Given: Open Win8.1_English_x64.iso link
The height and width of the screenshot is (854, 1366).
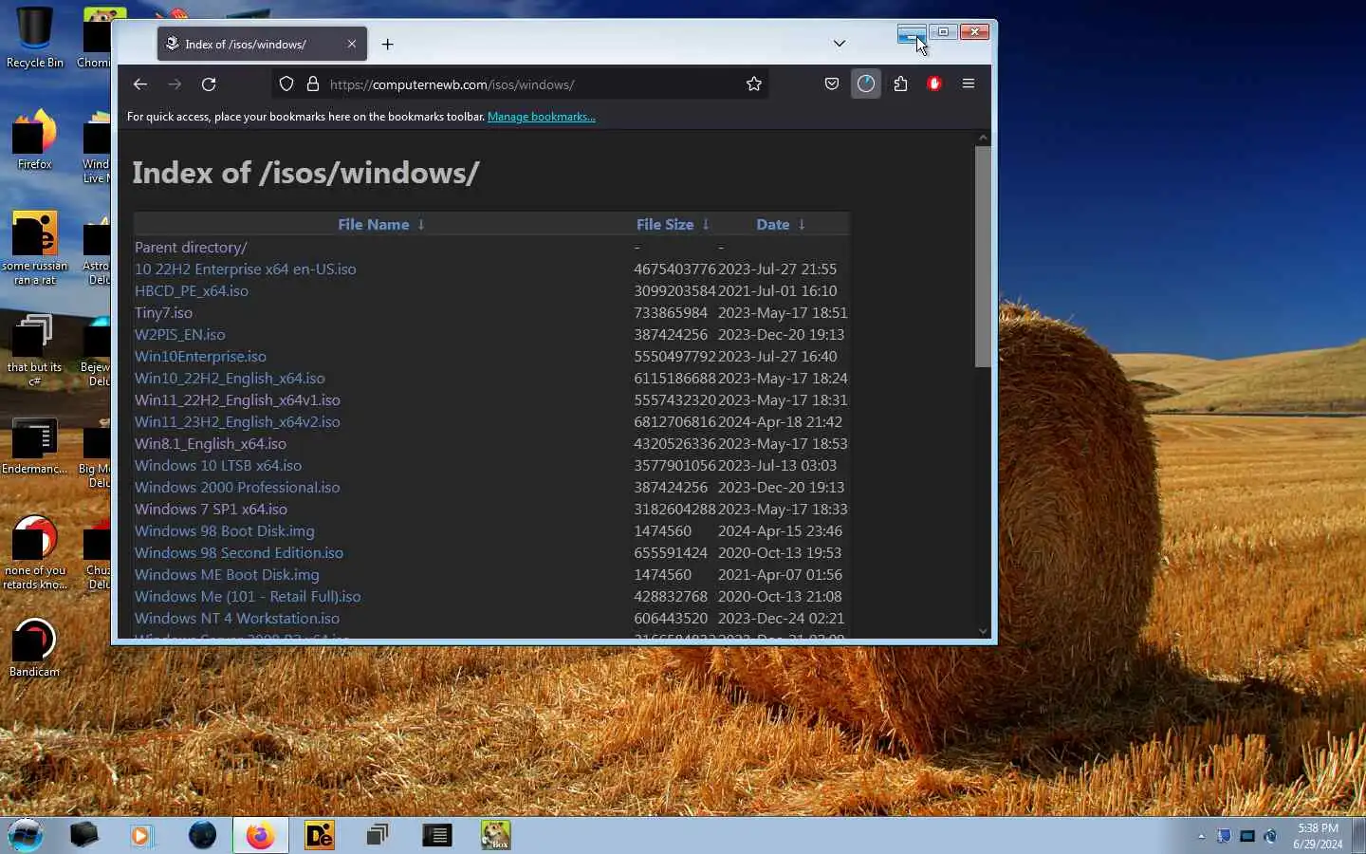Looking at the screenshot, I should click(211, 443).
